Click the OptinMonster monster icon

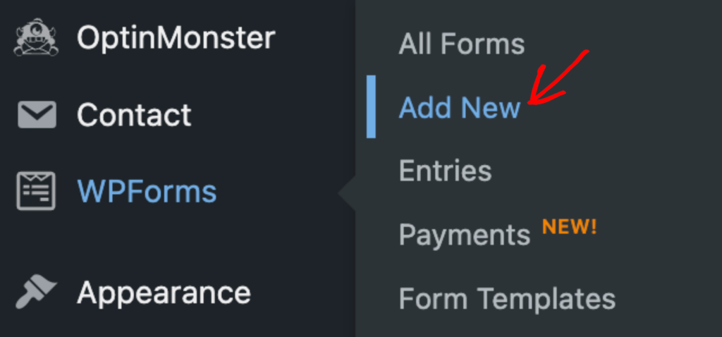37,38
